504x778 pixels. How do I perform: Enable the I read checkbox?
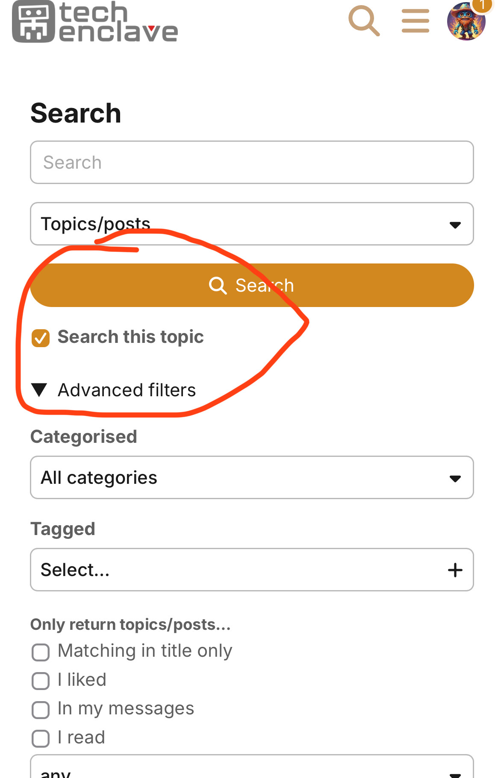pyautogui.click(x=41, y=738)
